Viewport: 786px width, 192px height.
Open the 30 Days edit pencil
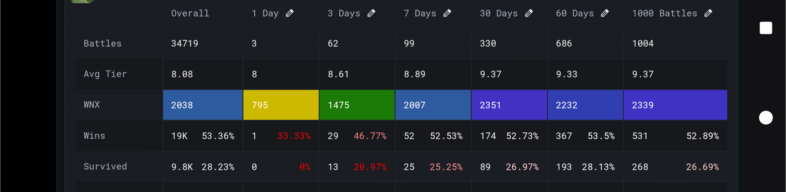tap(529, 13)
